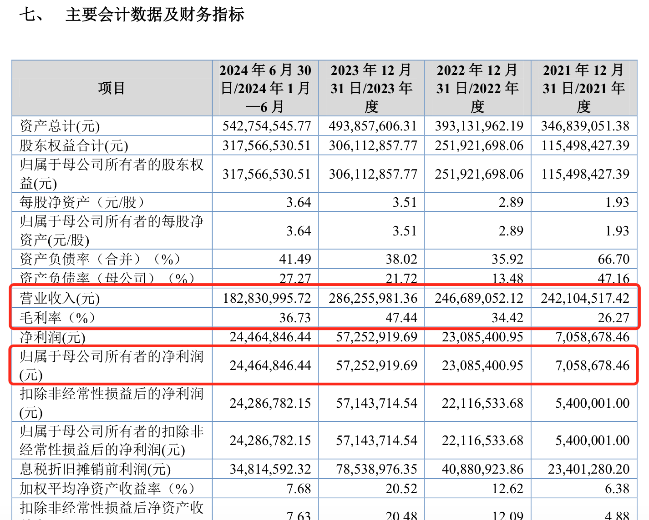Click the 2024年6月30日 column header

pyautogui.click(x=265, y=88)
